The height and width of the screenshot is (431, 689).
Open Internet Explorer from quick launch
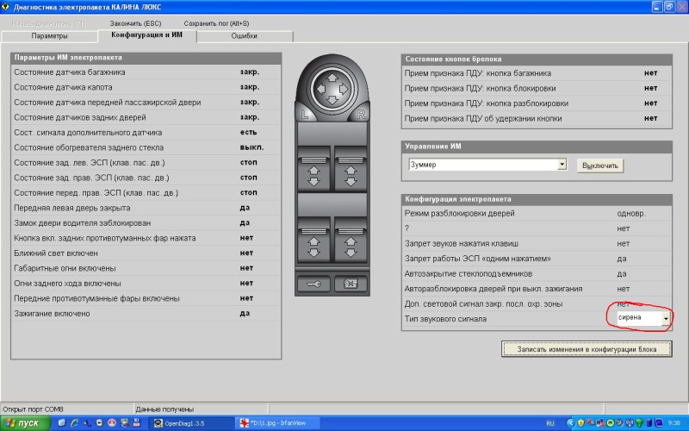(x=74, y=423)
